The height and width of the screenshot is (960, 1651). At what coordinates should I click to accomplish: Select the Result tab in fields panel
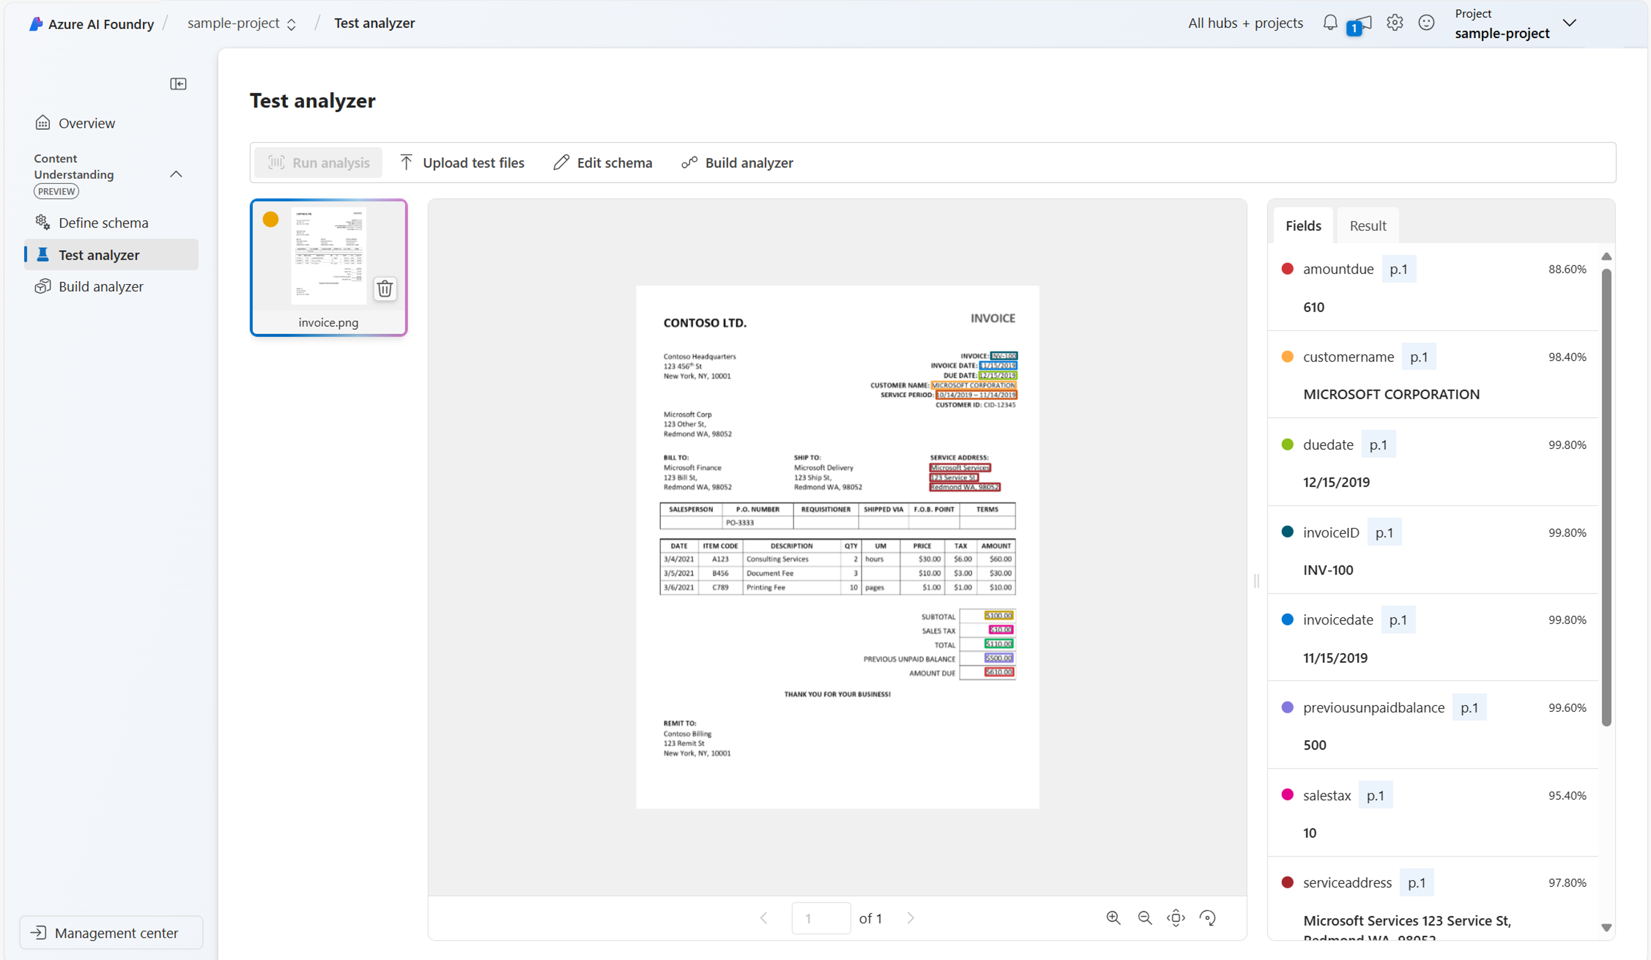(x=1368, y=225)
